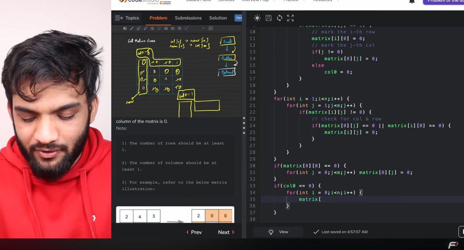Image resolution: width=464 pixels, height=250 pixels.
Task: Go to the Prev problem
Action: [x=194, y=232]
